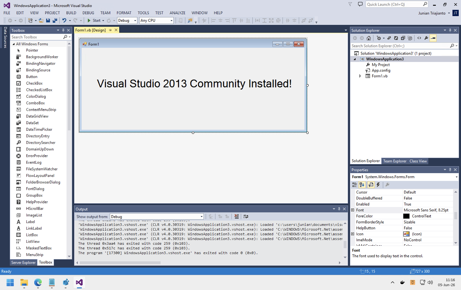Collapse the WindowsApplication3 project node
The width and height of the screenshot is (461, 290).
pos(355,59)
